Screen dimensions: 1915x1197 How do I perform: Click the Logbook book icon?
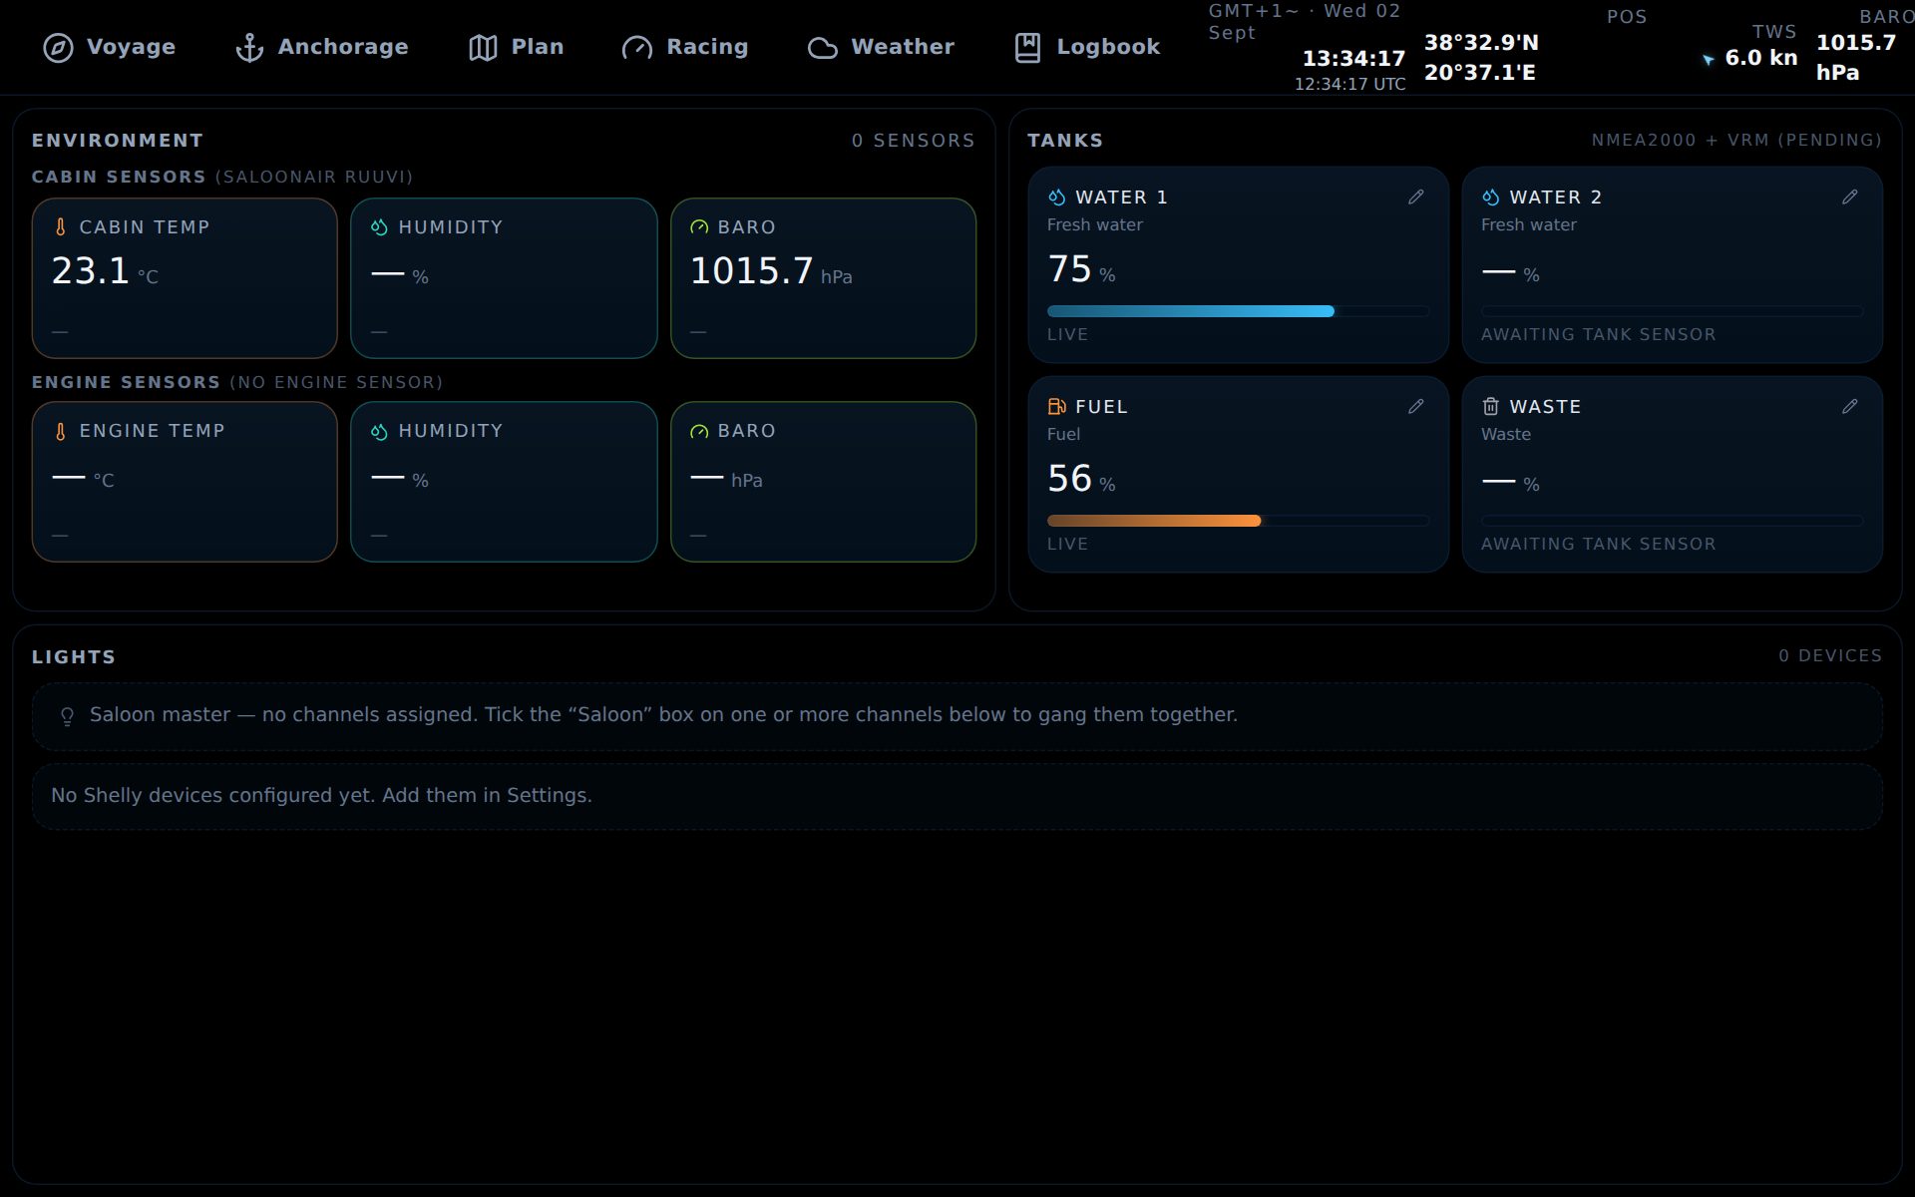[1027, 47]
